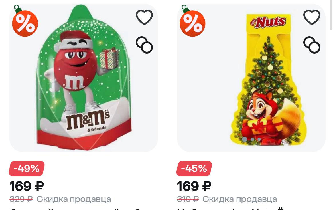Viewport: 335px width, 210px height.
Task: Click 'Скидка продавца' under Nuts price
Action: (240, 199)
